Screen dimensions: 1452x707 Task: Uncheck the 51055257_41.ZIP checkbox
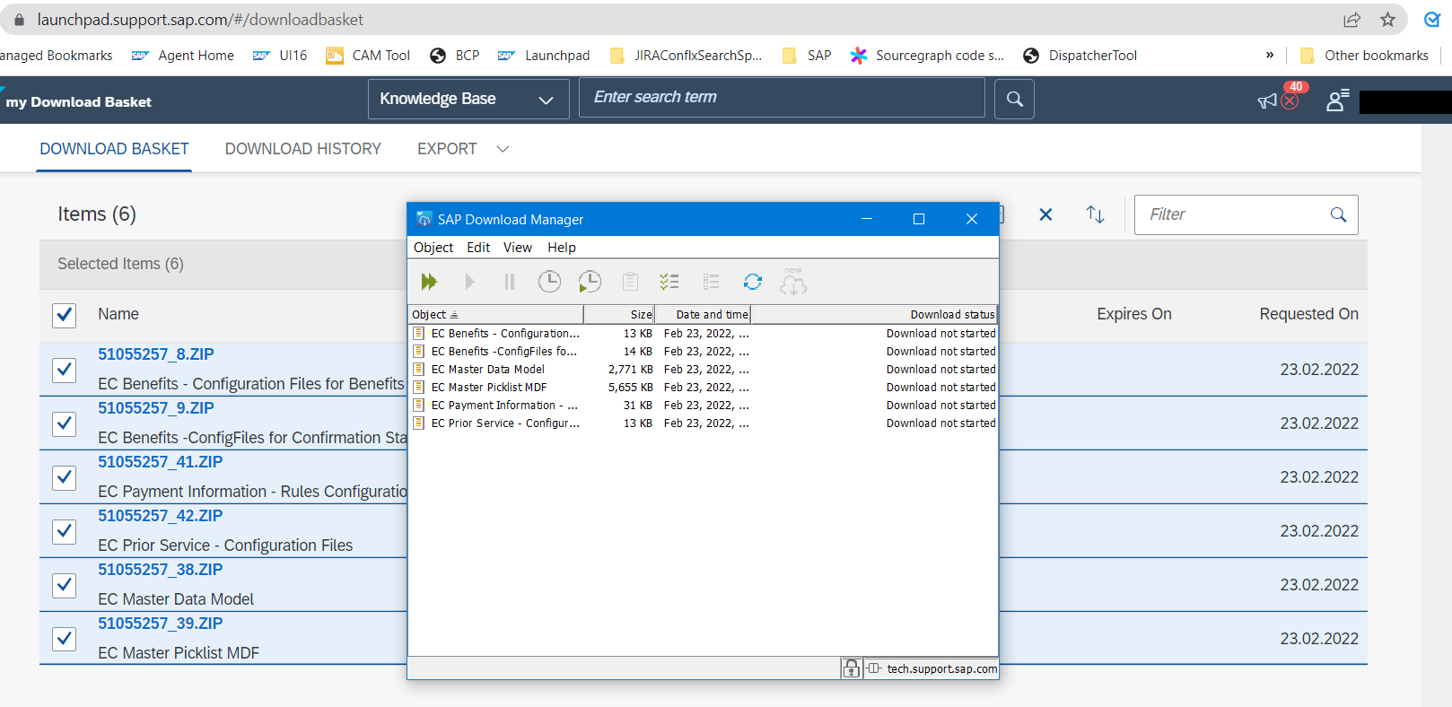[65, 477]
